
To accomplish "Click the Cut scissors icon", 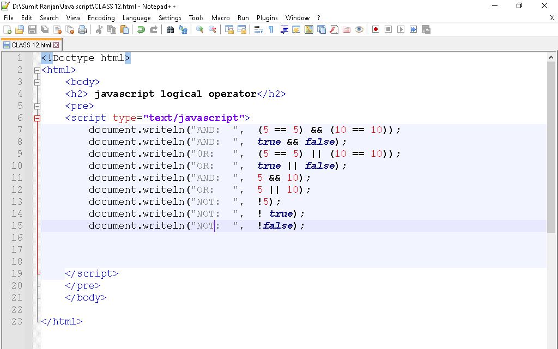I will coord(99,29).
